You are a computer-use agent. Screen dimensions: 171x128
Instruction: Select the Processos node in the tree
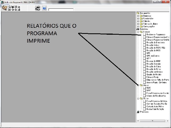(144, 112)
